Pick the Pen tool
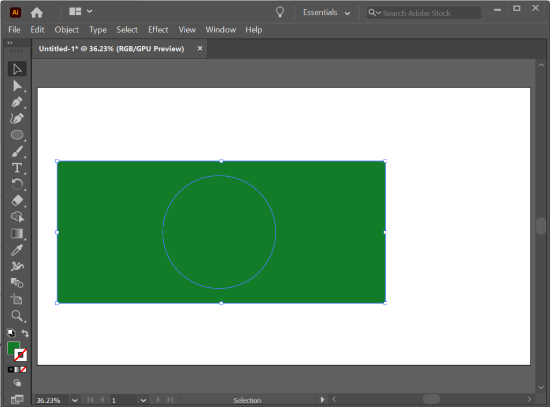This screenshot has width=550, height=407. coord(17,101)
